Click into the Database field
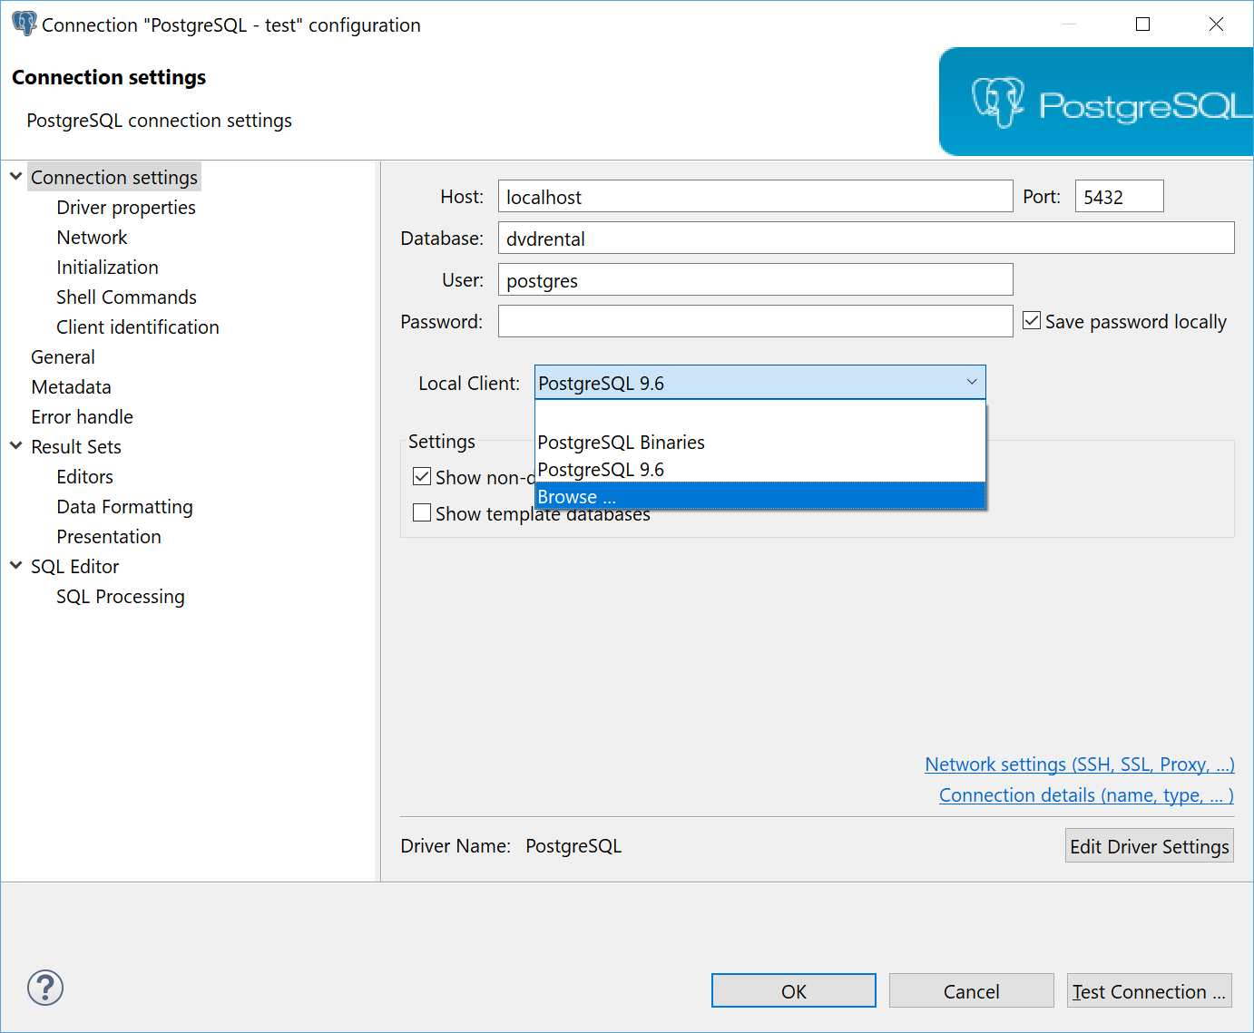The width and height of the screenshot is (1254, 1033). 866,238
